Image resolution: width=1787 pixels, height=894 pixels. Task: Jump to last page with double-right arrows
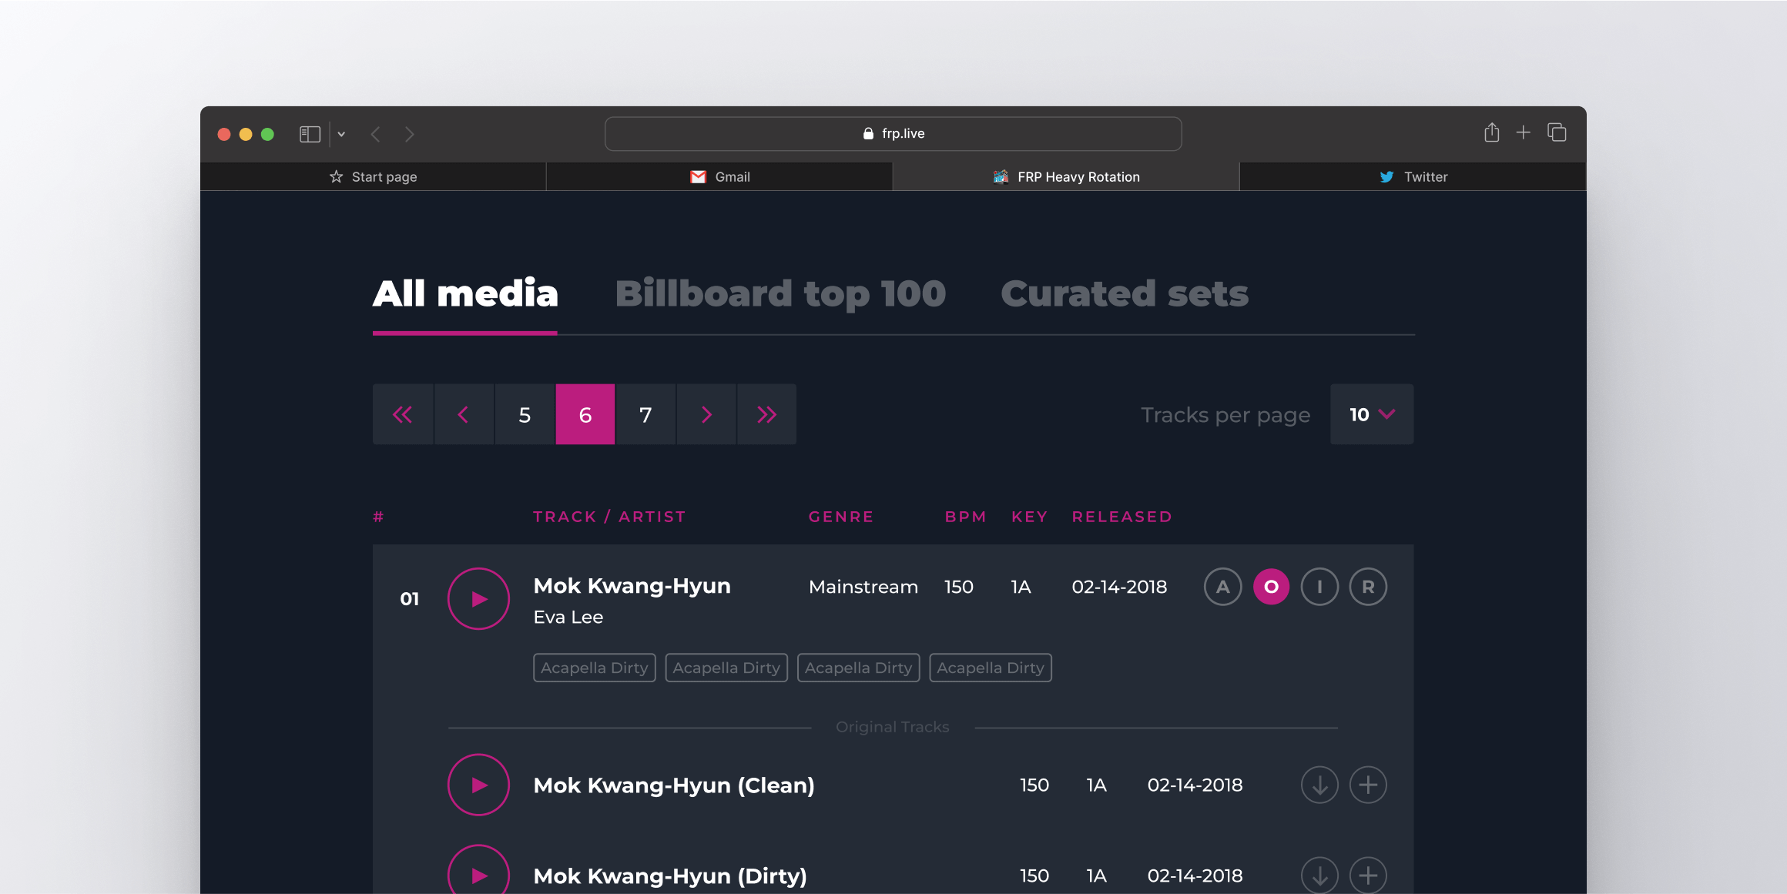pyautogui.click(x=766, y=414)
